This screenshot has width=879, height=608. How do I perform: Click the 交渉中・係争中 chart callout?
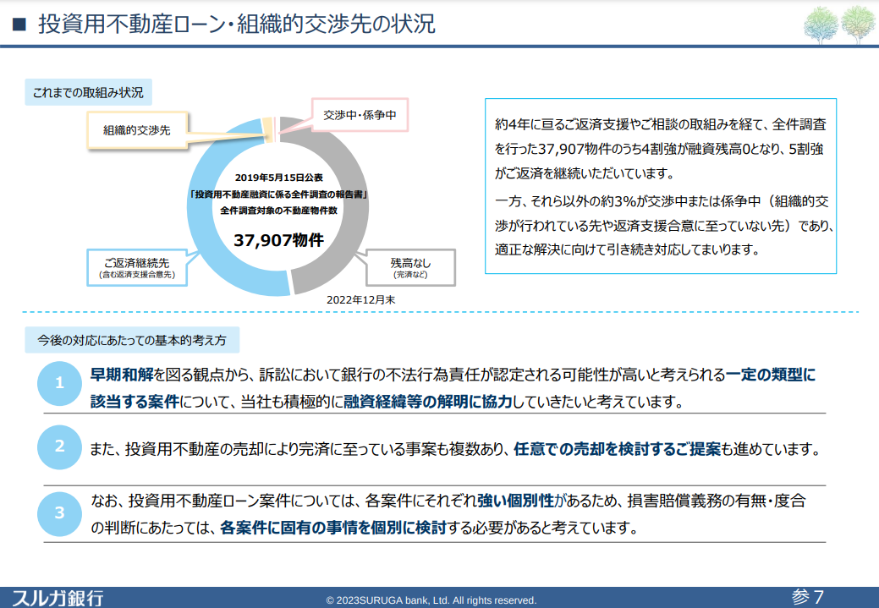(360, 115)
